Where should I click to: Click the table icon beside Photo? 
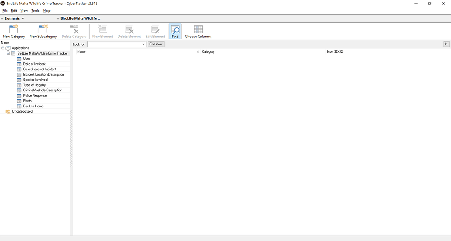coord(19,101)
